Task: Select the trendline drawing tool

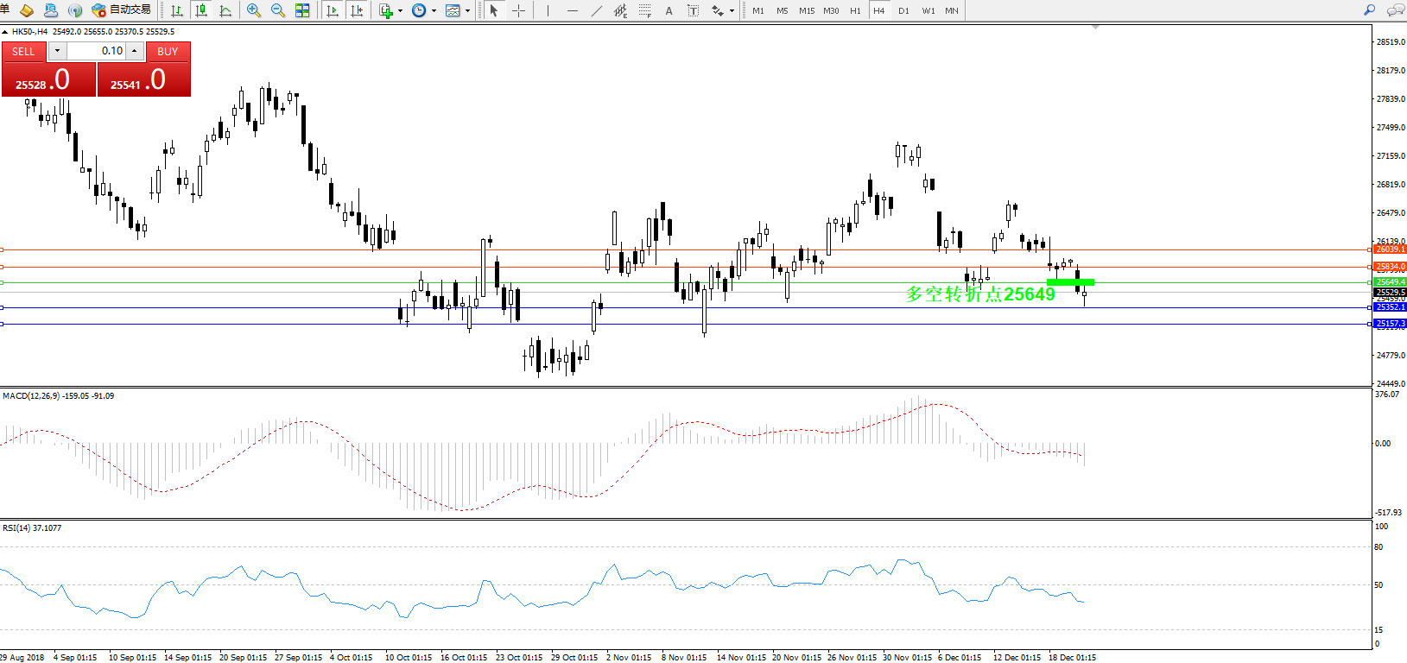Action: pos(596,10)
